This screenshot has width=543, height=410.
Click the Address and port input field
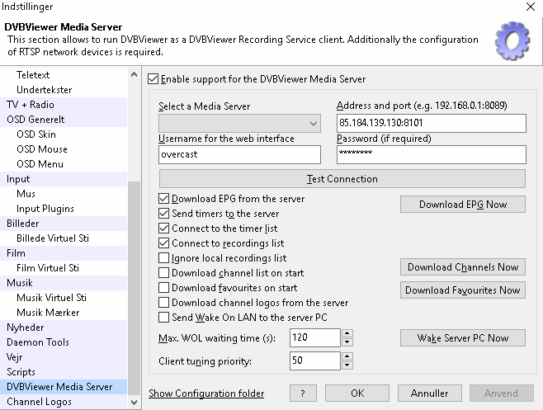click(432, 123)
